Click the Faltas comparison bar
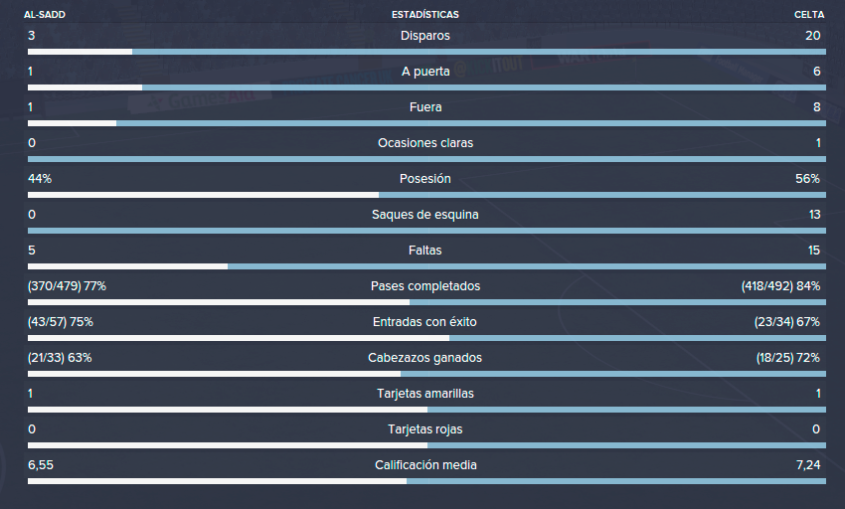The image size is (845, 509). coord(426,266)
